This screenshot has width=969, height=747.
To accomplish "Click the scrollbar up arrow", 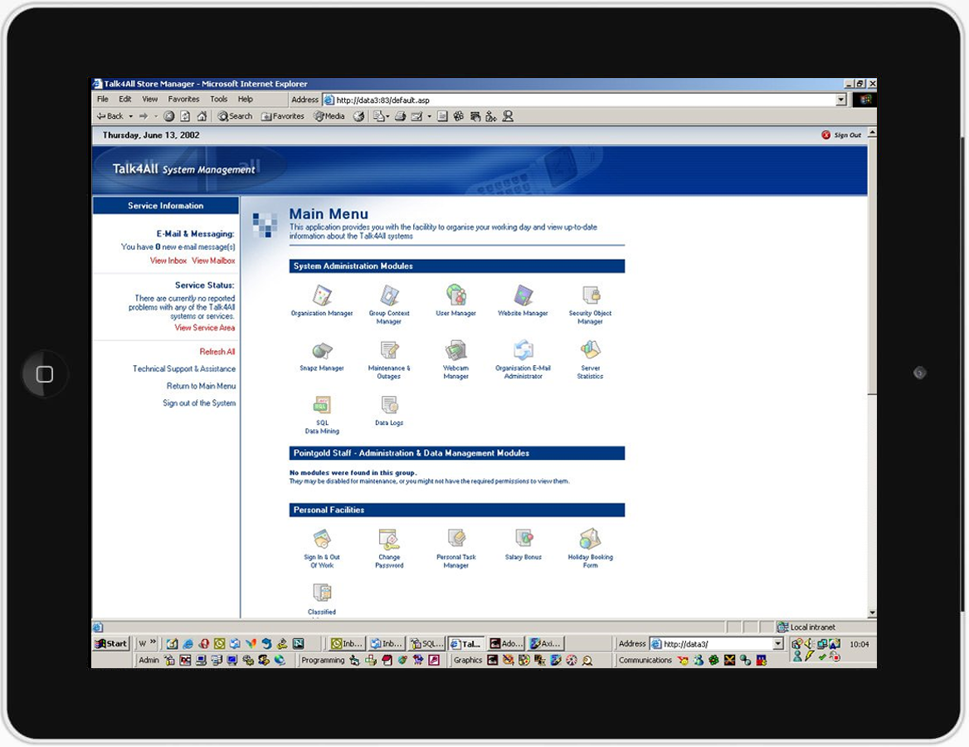I will pyautogui.click(x=872, y=132).
